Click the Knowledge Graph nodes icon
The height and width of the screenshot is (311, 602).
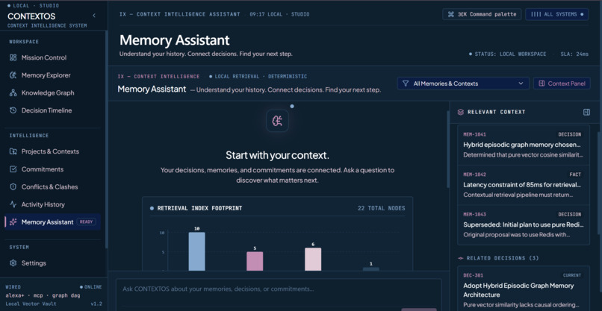pyautogui.click(x=13, y=92)
